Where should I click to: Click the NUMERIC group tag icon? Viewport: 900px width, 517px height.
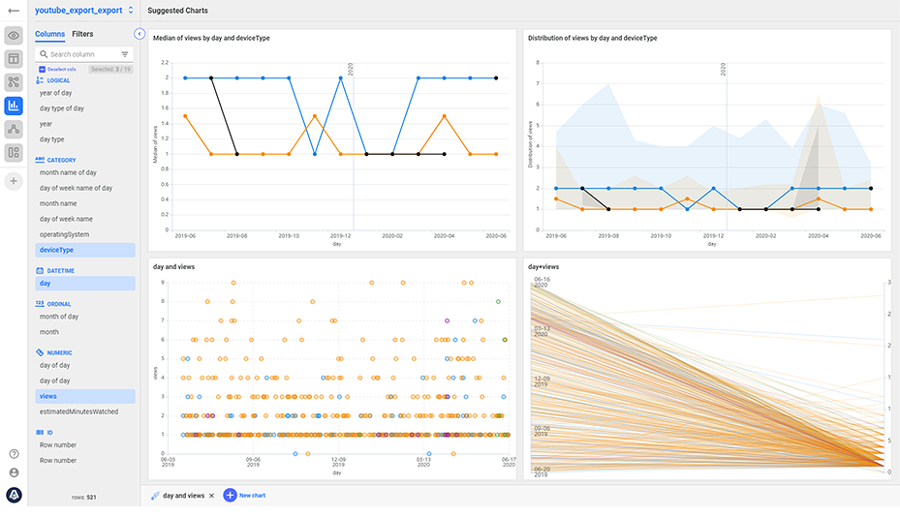40,352
